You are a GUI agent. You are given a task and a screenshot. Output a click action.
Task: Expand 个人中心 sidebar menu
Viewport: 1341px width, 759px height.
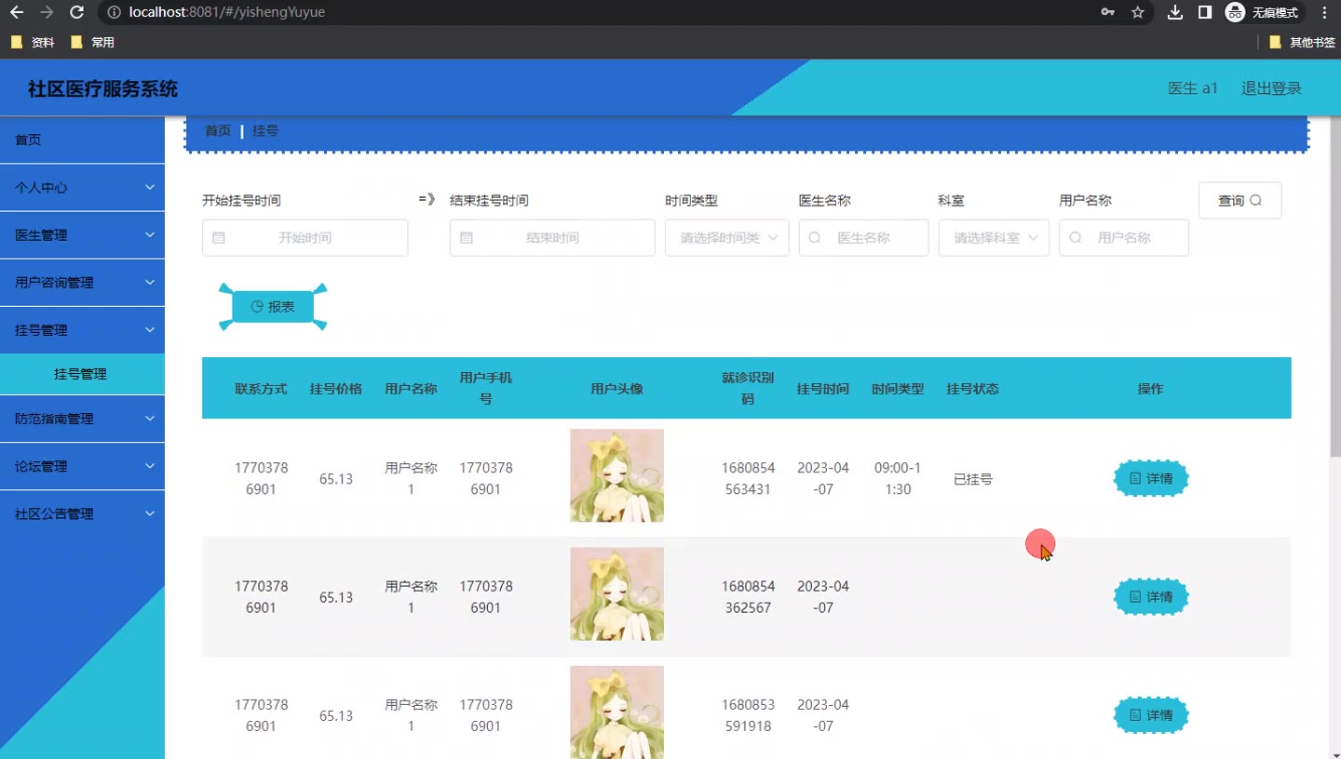click(82, 187)
